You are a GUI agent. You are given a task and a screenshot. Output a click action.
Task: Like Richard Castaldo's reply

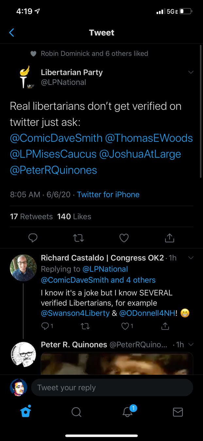125,326
